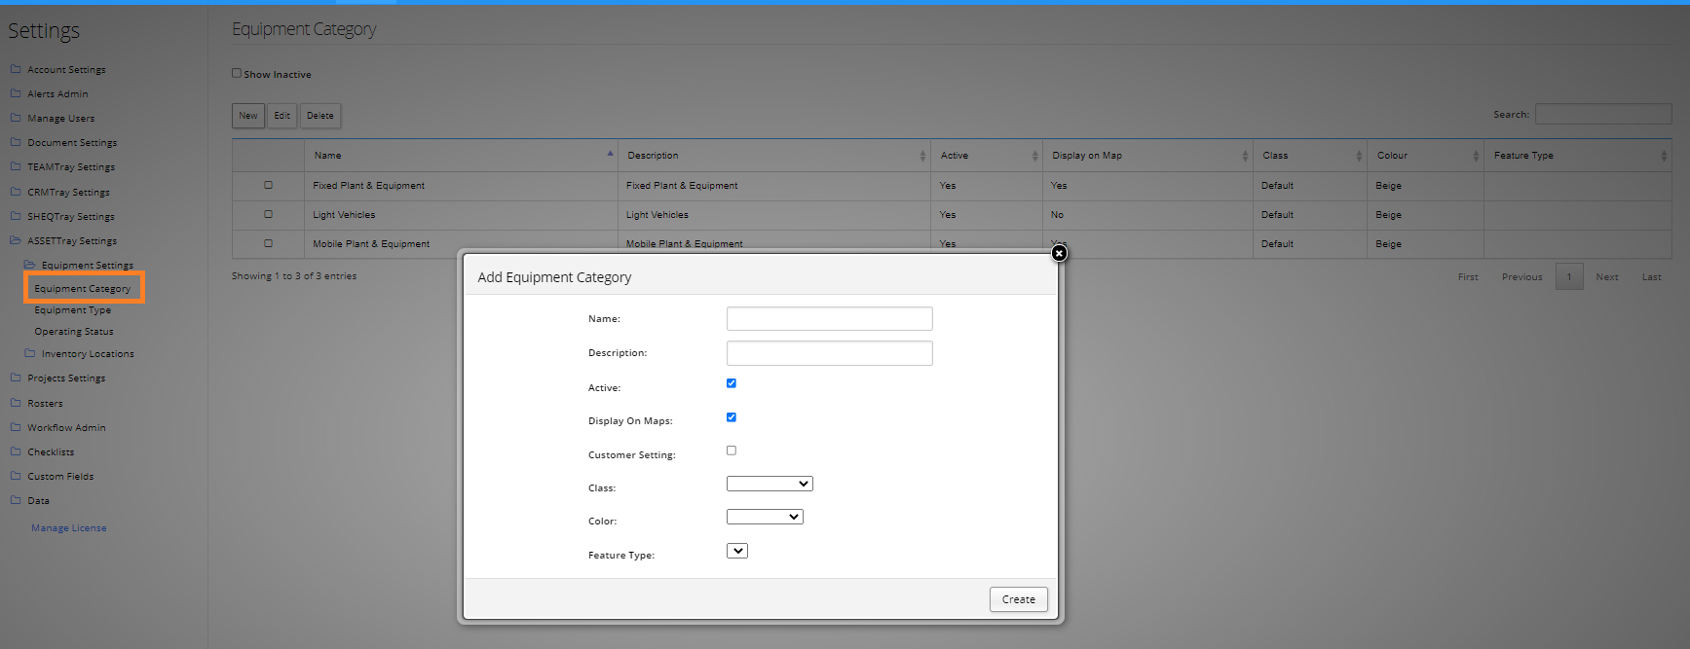Click Edit button above table

[x=282, y=116]
